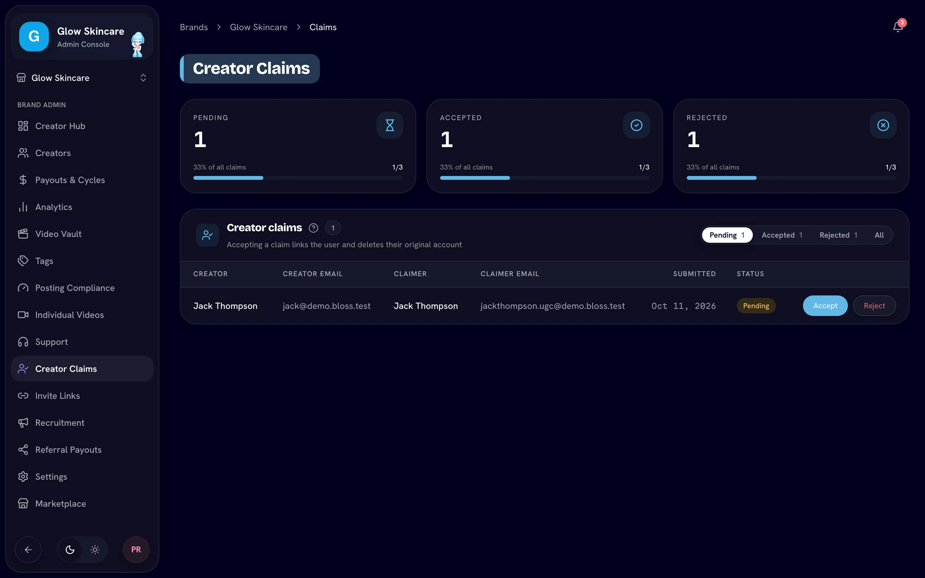Open the notifications bell
The image size is (925, 578).
897,27
